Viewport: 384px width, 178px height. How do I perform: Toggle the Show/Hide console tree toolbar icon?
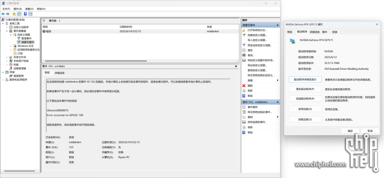19,14
